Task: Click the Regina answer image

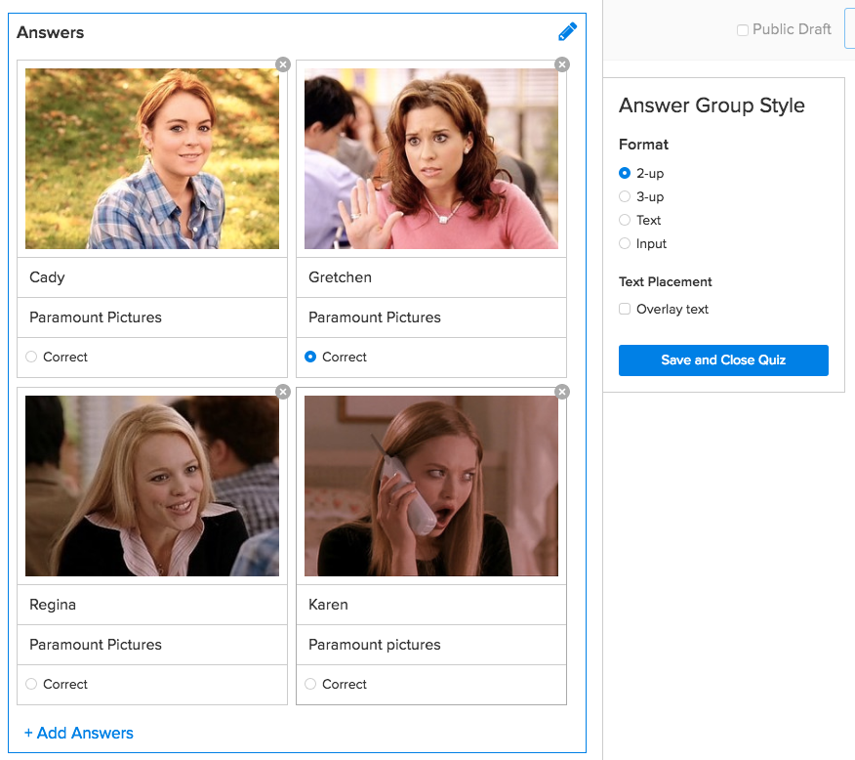Action: [152, 486]
